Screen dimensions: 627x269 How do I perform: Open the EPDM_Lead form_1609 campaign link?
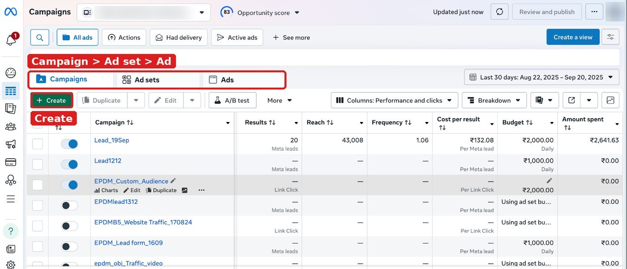click(129, 243)
